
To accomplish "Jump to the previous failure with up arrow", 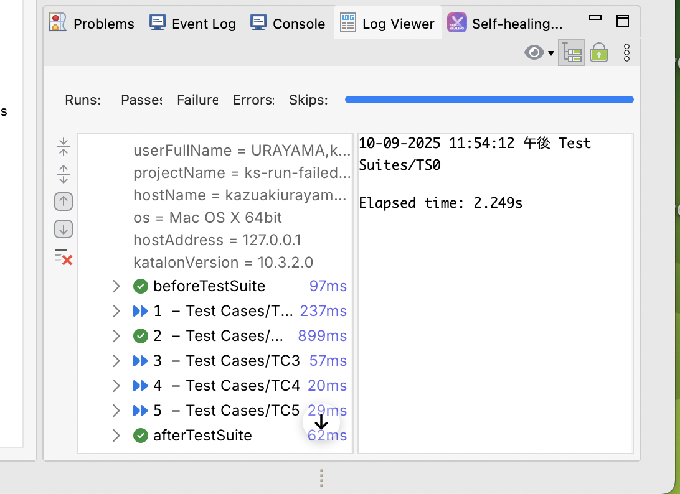I will [x=64, y=202].
